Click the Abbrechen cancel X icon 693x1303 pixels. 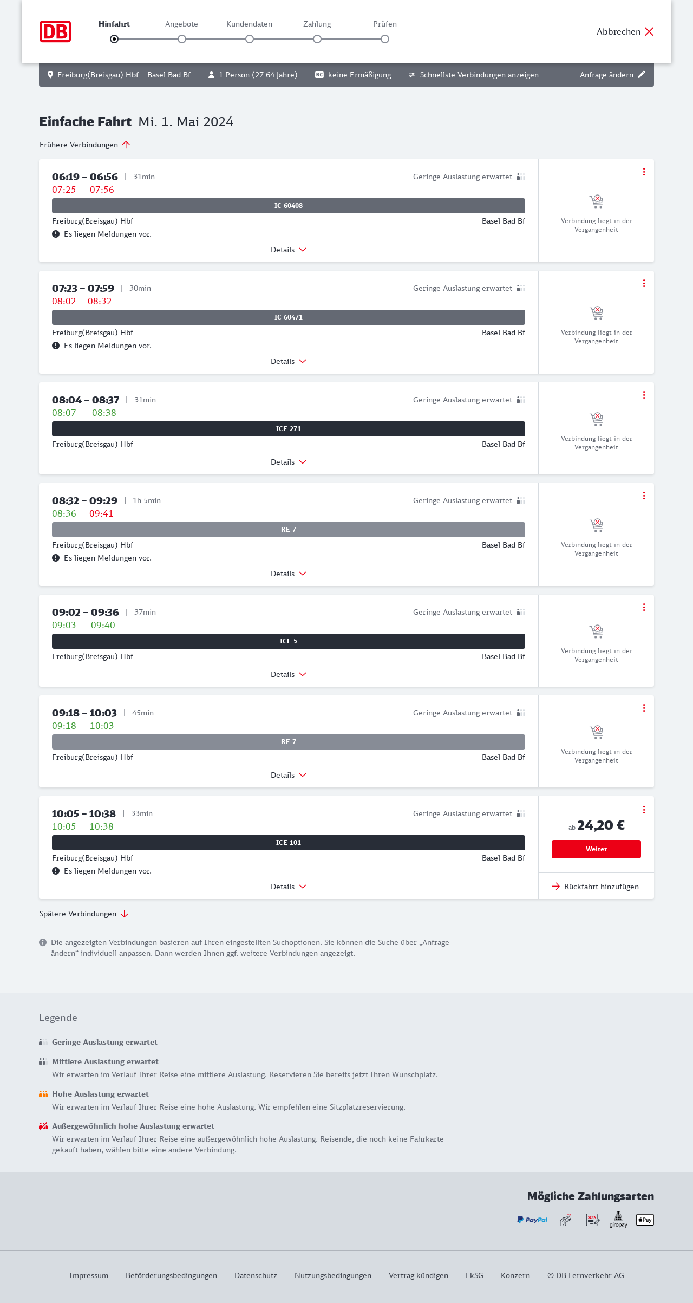(x=649, y=31)
